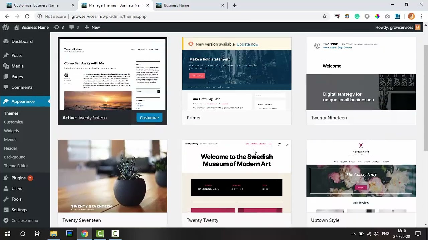The width and height of the screenshot is (428, 240).
Task: Close the Customize: Business Name tab
Action: 73,5
